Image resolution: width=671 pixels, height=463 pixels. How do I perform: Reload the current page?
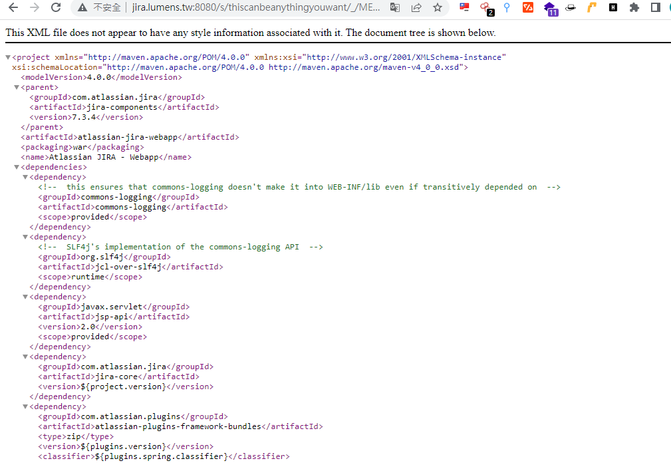click(x=56, y=7)
